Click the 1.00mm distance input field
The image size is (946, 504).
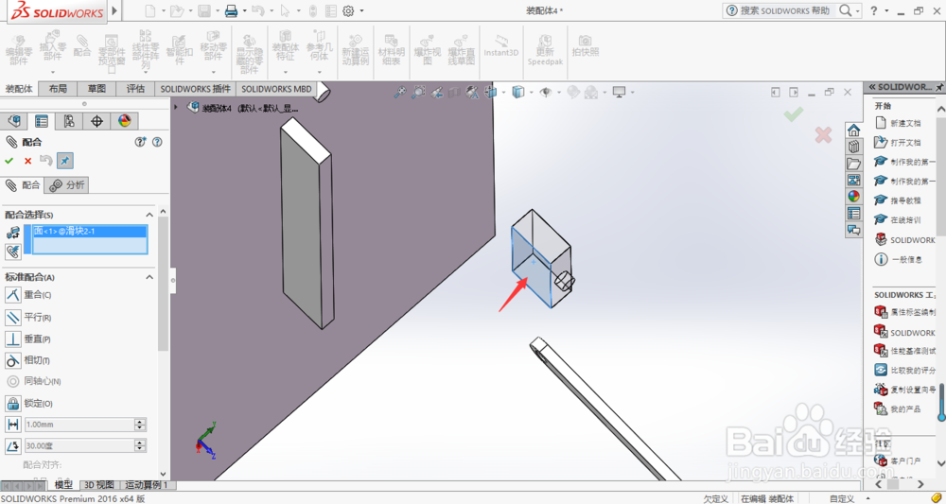79,425
